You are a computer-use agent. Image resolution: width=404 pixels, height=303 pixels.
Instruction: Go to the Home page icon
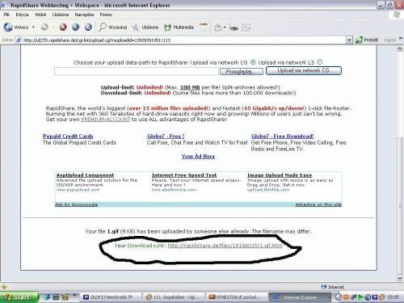88,27
